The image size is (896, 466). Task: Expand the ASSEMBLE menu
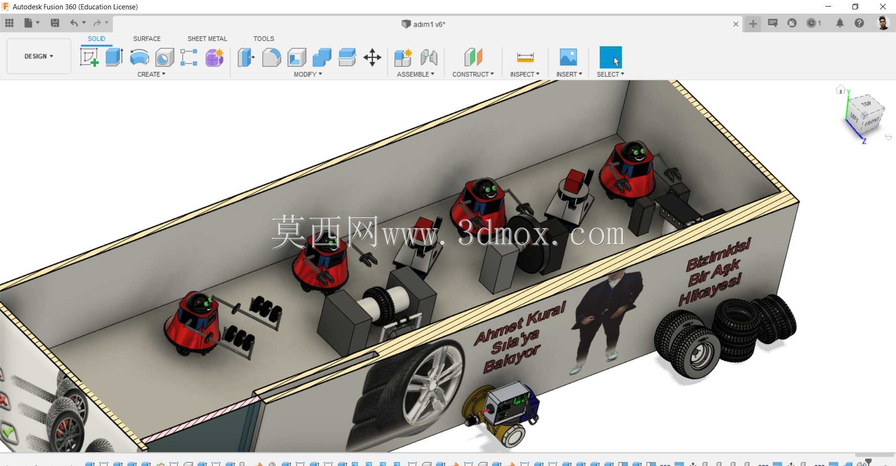click(x=415, y=74)
